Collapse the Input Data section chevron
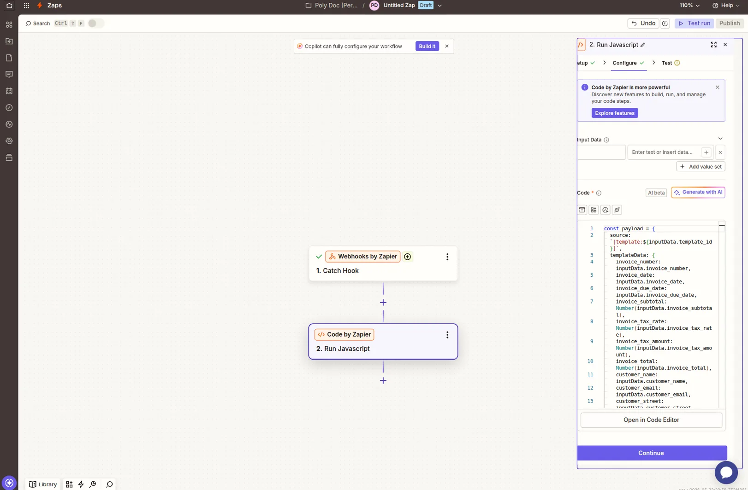748x490 pixels. click(720, 139)
